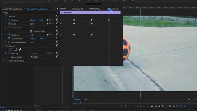Collapse the Video section with up arrow
The image size is (197, 111).
point(58,13)
